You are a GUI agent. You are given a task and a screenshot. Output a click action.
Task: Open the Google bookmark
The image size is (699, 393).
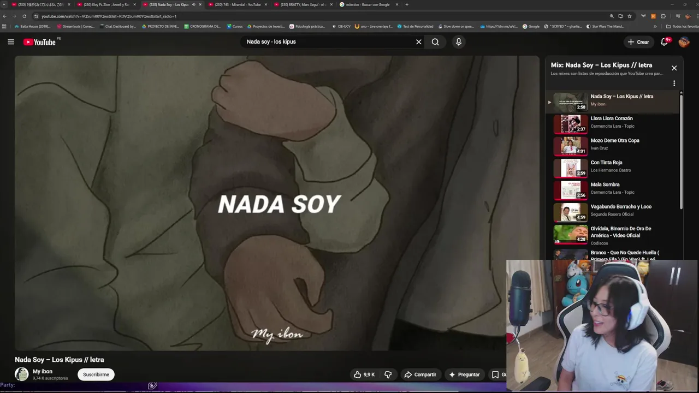click(531, 26)
